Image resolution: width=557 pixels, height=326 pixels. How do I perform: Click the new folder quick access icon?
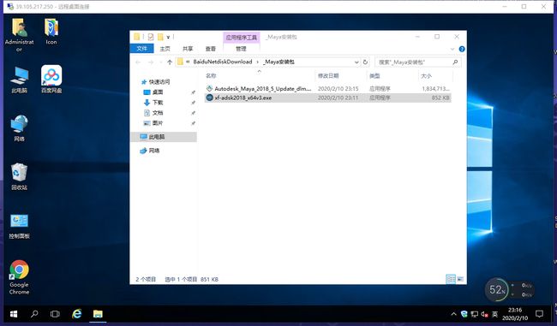[160, 37]
